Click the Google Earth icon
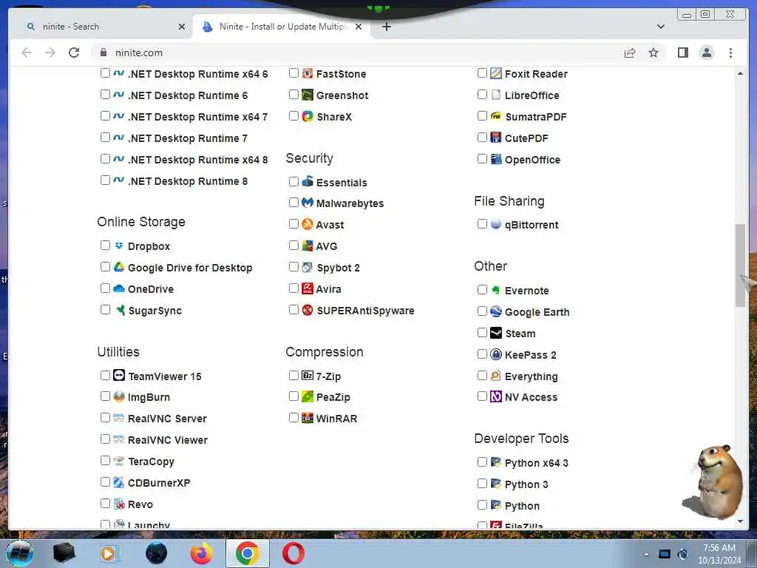Screen dimensions: 757x568 pos(496,311)
